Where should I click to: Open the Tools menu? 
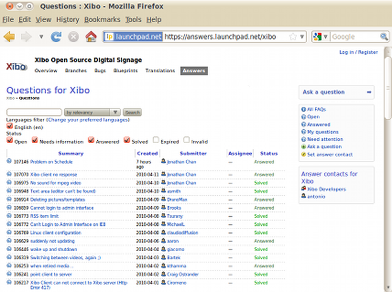pos(133,20)
